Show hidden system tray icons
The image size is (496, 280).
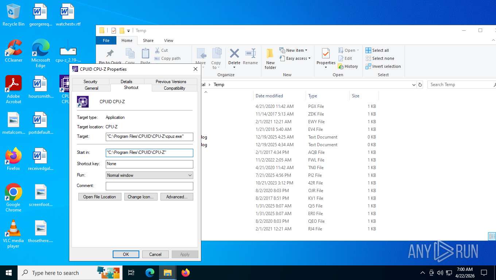point(423,273)
